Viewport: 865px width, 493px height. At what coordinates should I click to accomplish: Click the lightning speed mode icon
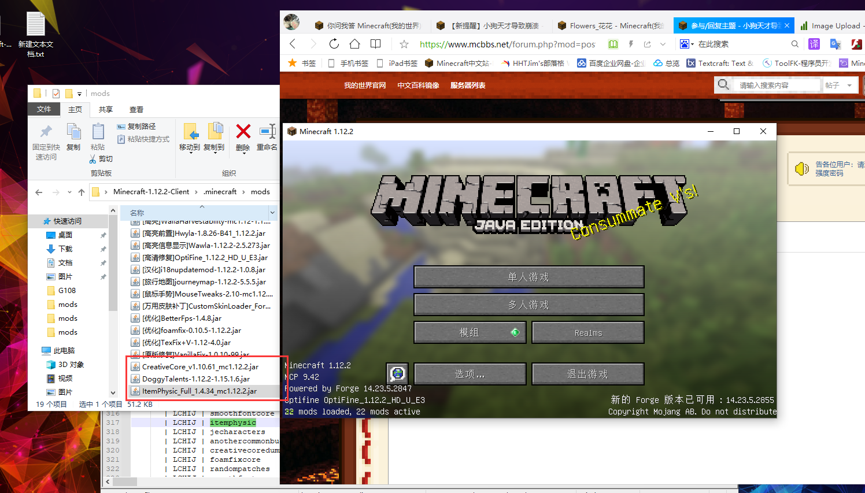tap(631, 44)
